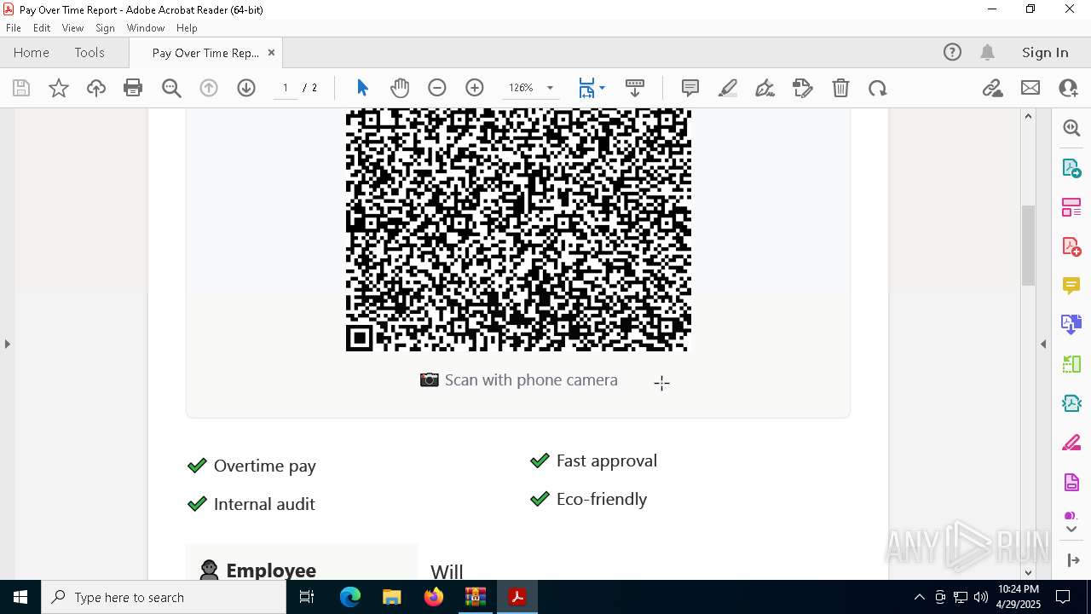Click the vertical scrollbar thumb

[x=1028, y=246]
